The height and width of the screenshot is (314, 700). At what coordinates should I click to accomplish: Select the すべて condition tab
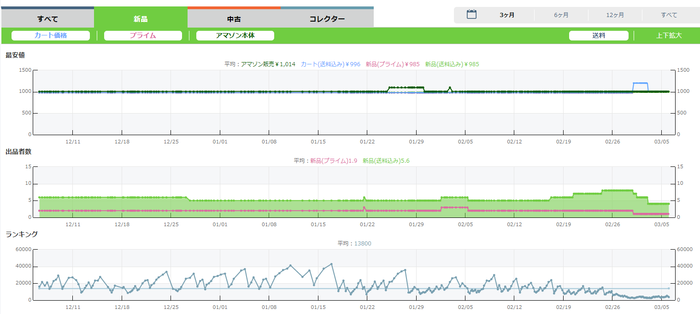click(47, 19)
